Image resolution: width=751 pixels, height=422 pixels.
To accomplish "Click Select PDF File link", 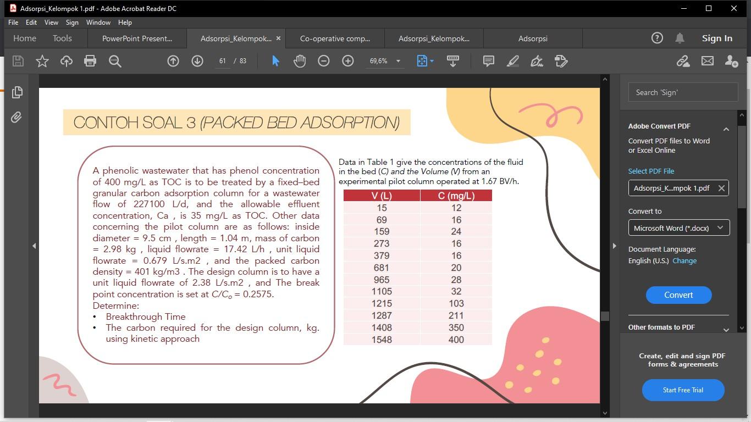I will point(651,171).
